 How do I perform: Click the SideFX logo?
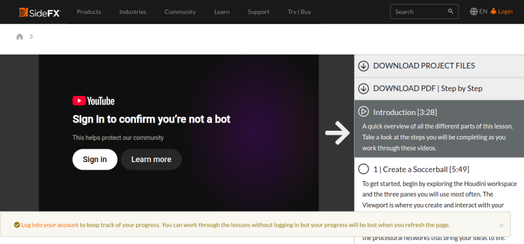point(40,12)
